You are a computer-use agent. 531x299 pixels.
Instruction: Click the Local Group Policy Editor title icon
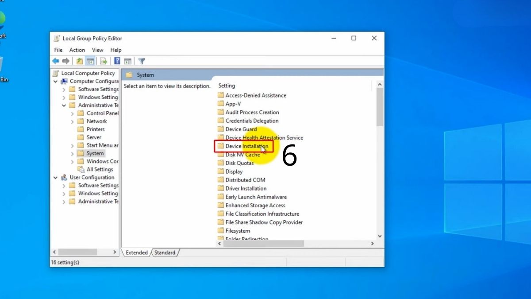(x=57, y=39)
